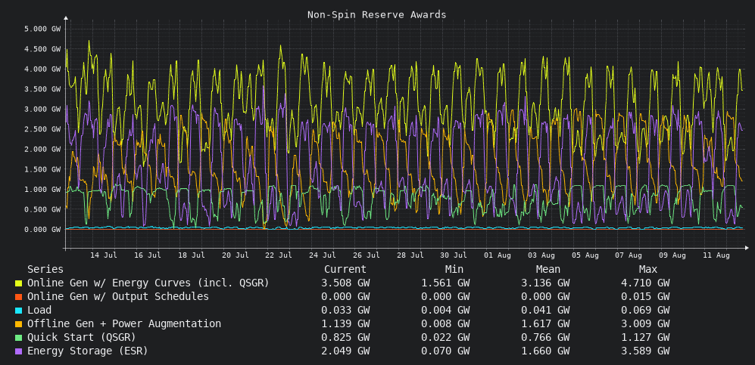This screenshot has height=365, width=755.
Task: Click the 0.070 GW min value
Action: pos(445,351)
